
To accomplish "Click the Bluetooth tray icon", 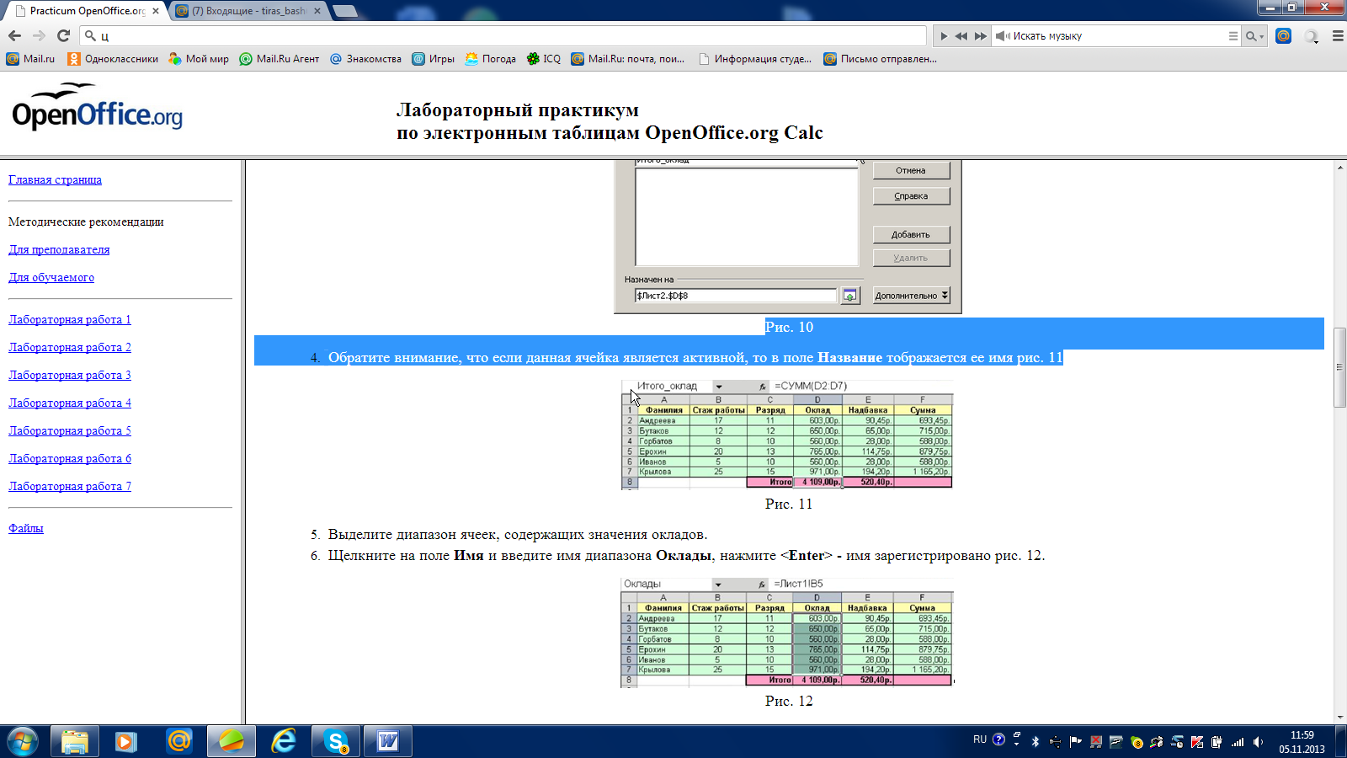I will (x=1036, y=742).
